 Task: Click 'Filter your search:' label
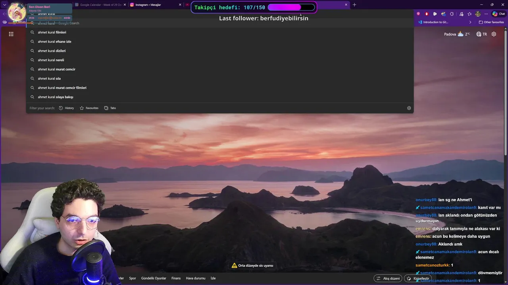point(42,108)
